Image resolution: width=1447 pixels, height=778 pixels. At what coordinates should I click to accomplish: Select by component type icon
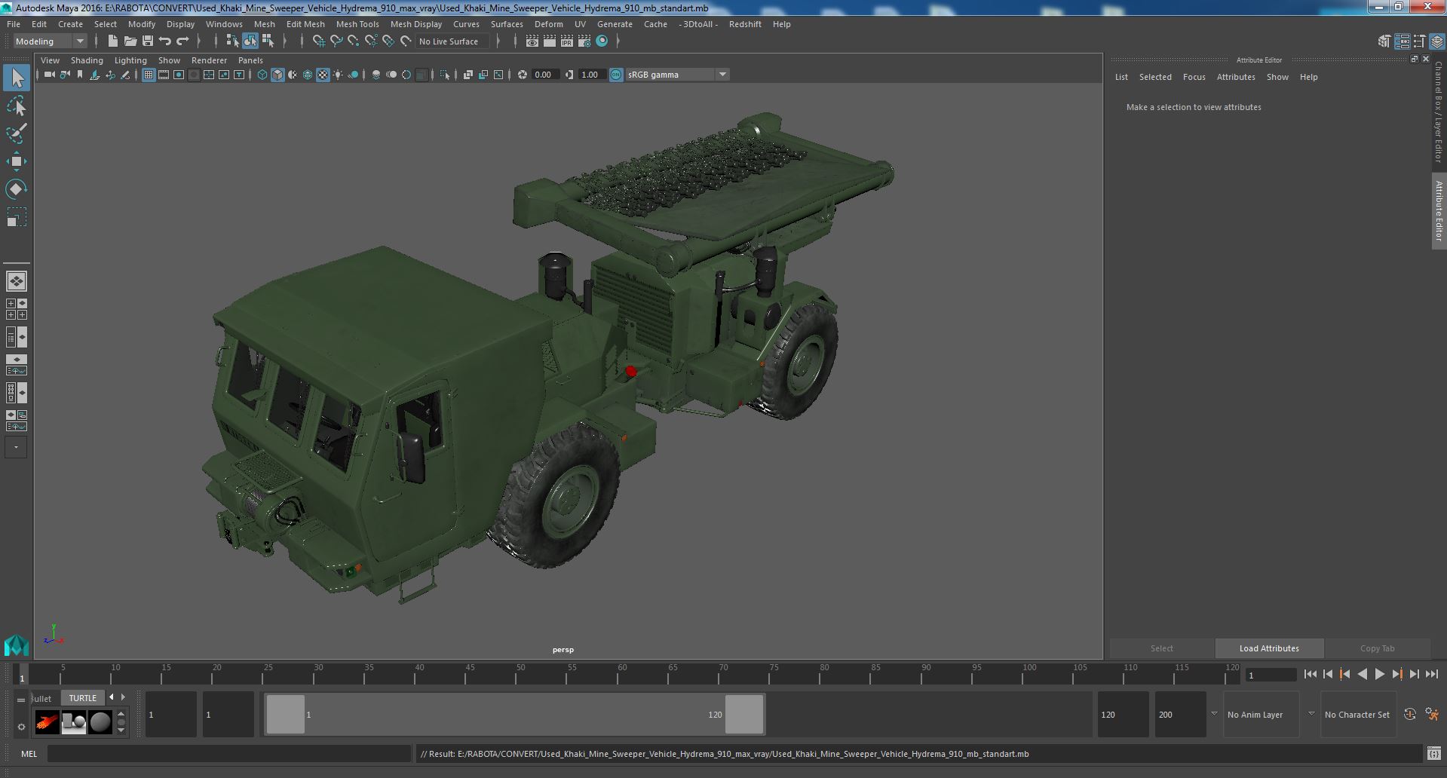tap(268, 41)
